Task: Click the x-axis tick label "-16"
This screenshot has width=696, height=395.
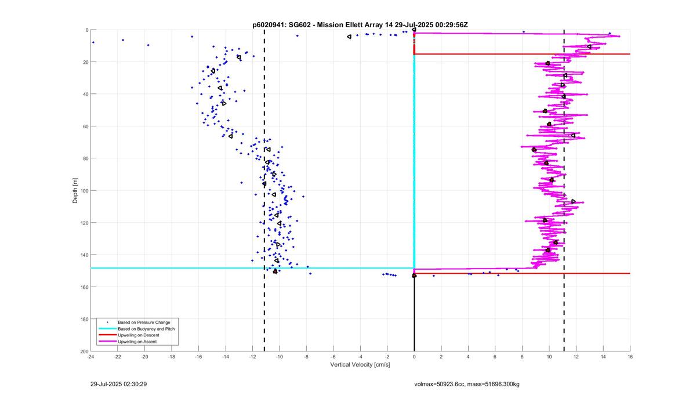Action: 198,357
